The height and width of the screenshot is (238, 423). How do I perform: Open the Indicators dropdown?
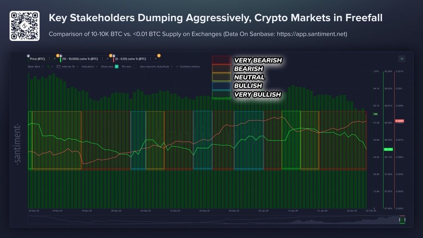tap(89, 66)
